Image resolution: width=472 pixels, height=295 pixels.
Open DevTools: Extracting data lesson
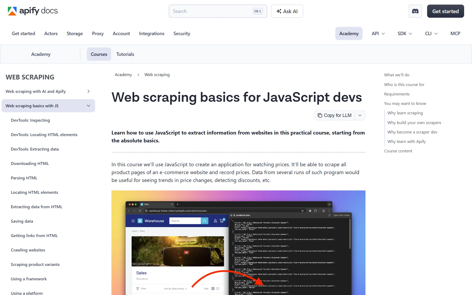(35, 149)
